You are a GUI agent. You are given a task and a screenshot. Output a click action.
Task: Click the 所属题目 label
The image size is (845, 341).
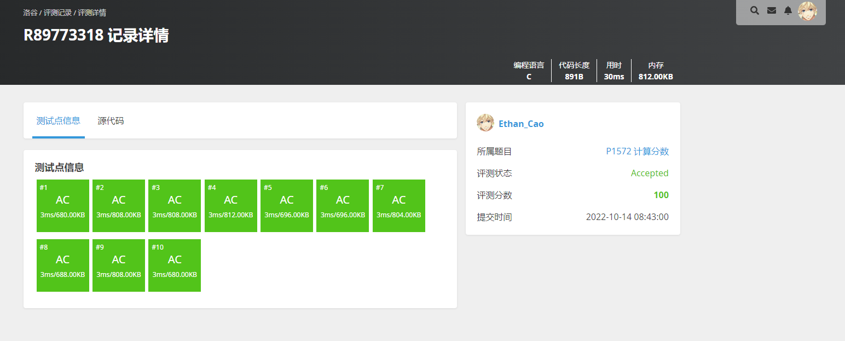tap(495, 152)
